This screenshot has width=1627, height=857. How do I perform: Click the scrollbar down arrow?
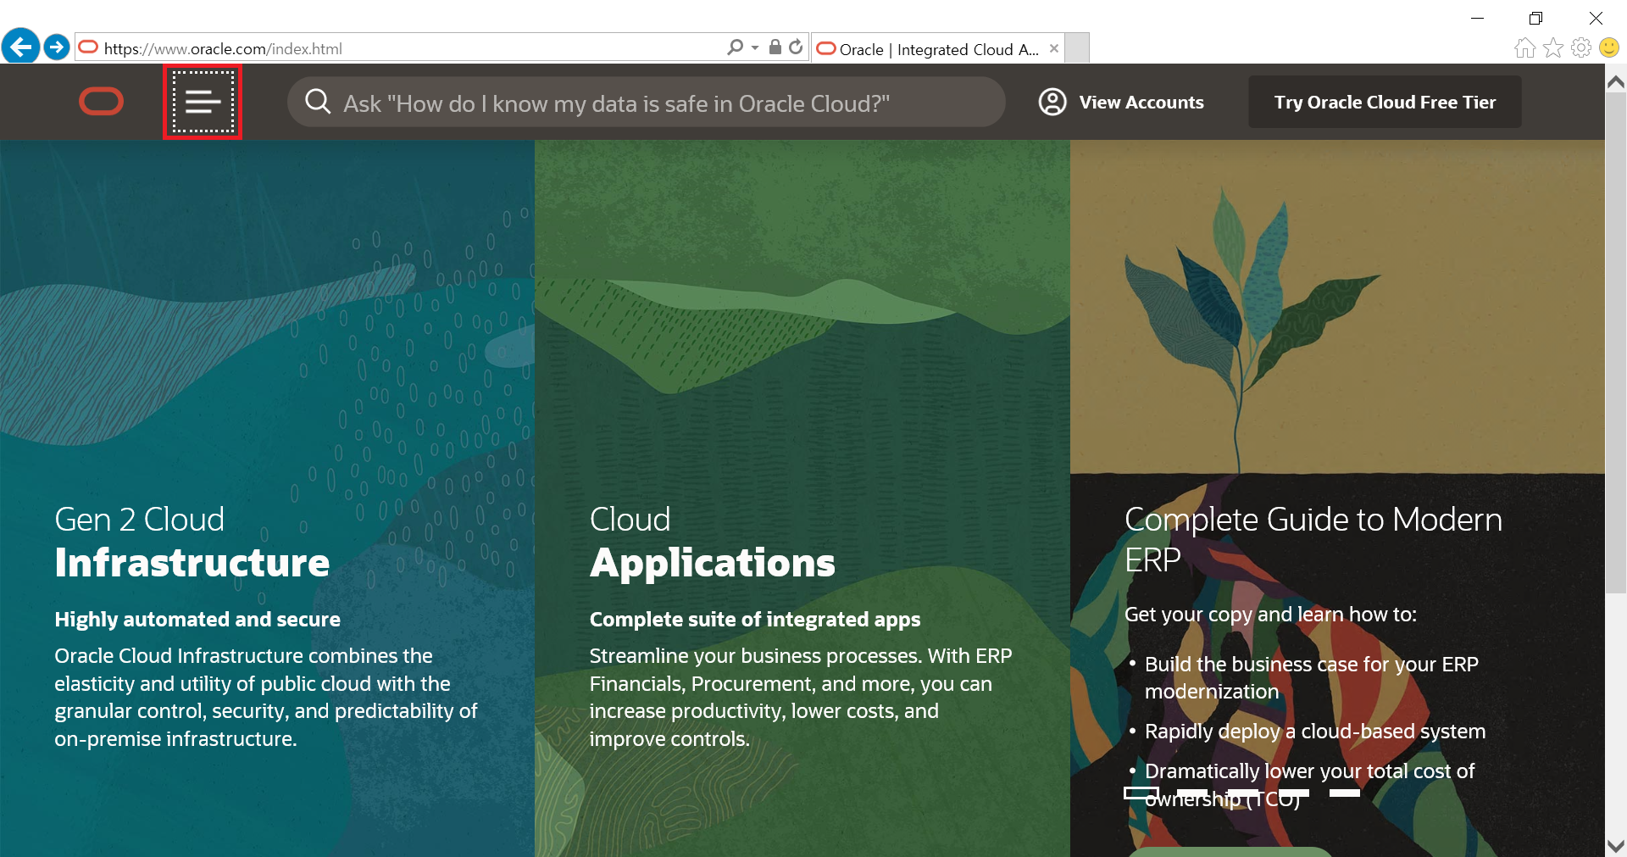[1616, 846]
